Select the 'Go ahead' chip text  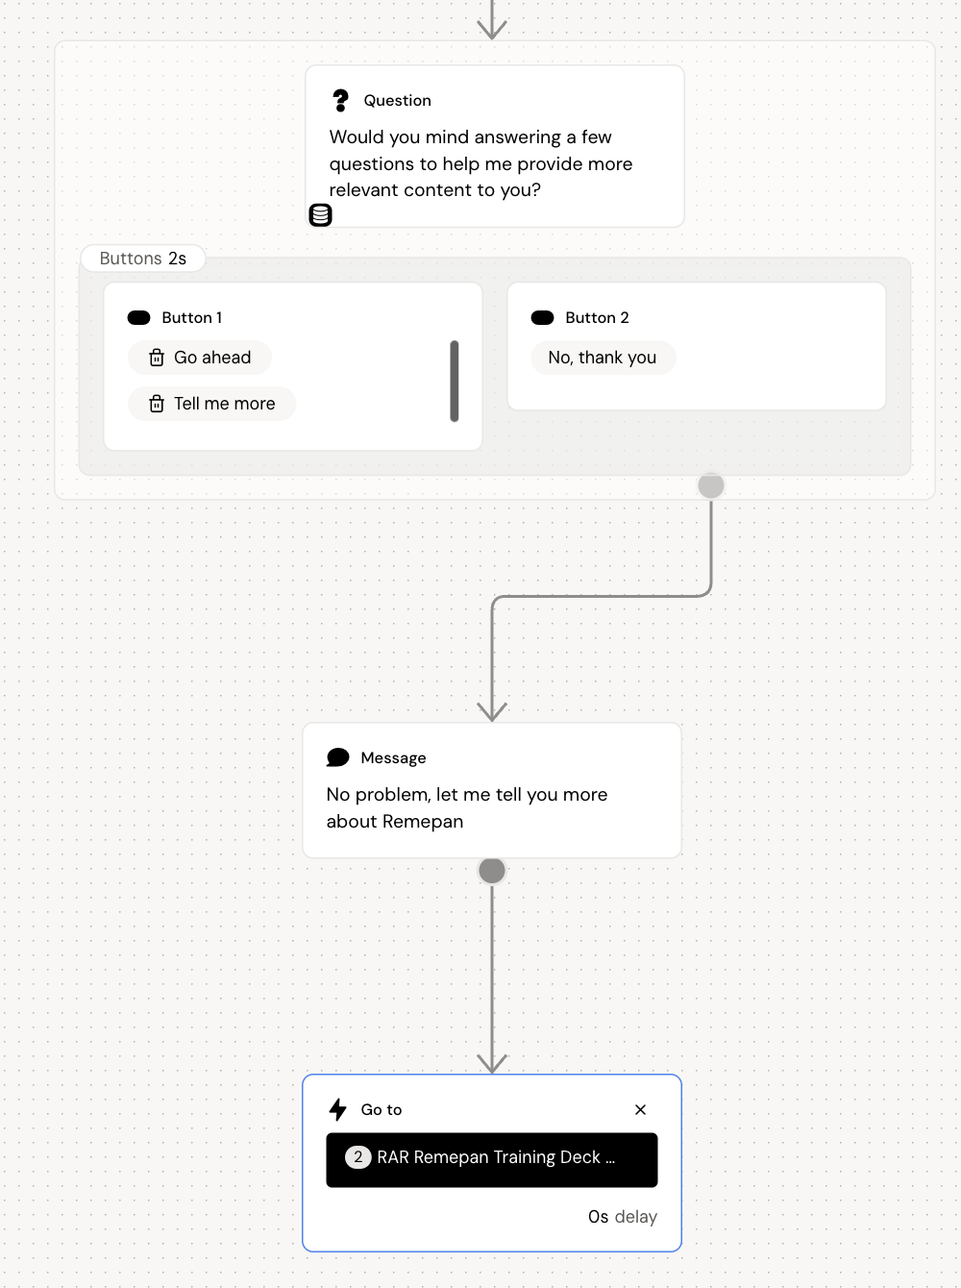212,358
